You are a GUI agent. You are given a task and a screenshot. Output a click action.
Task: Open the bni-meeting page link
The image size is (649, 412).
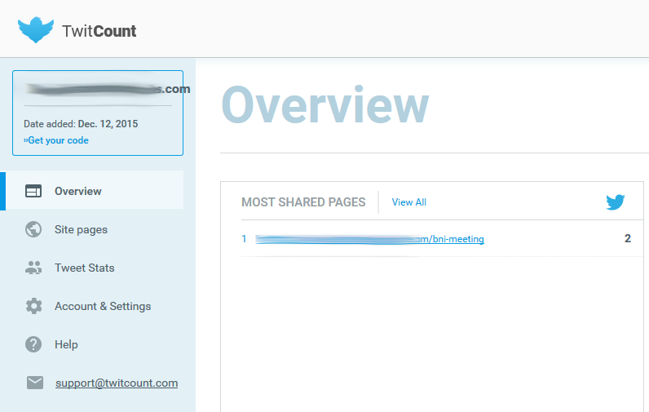[369, 239]
